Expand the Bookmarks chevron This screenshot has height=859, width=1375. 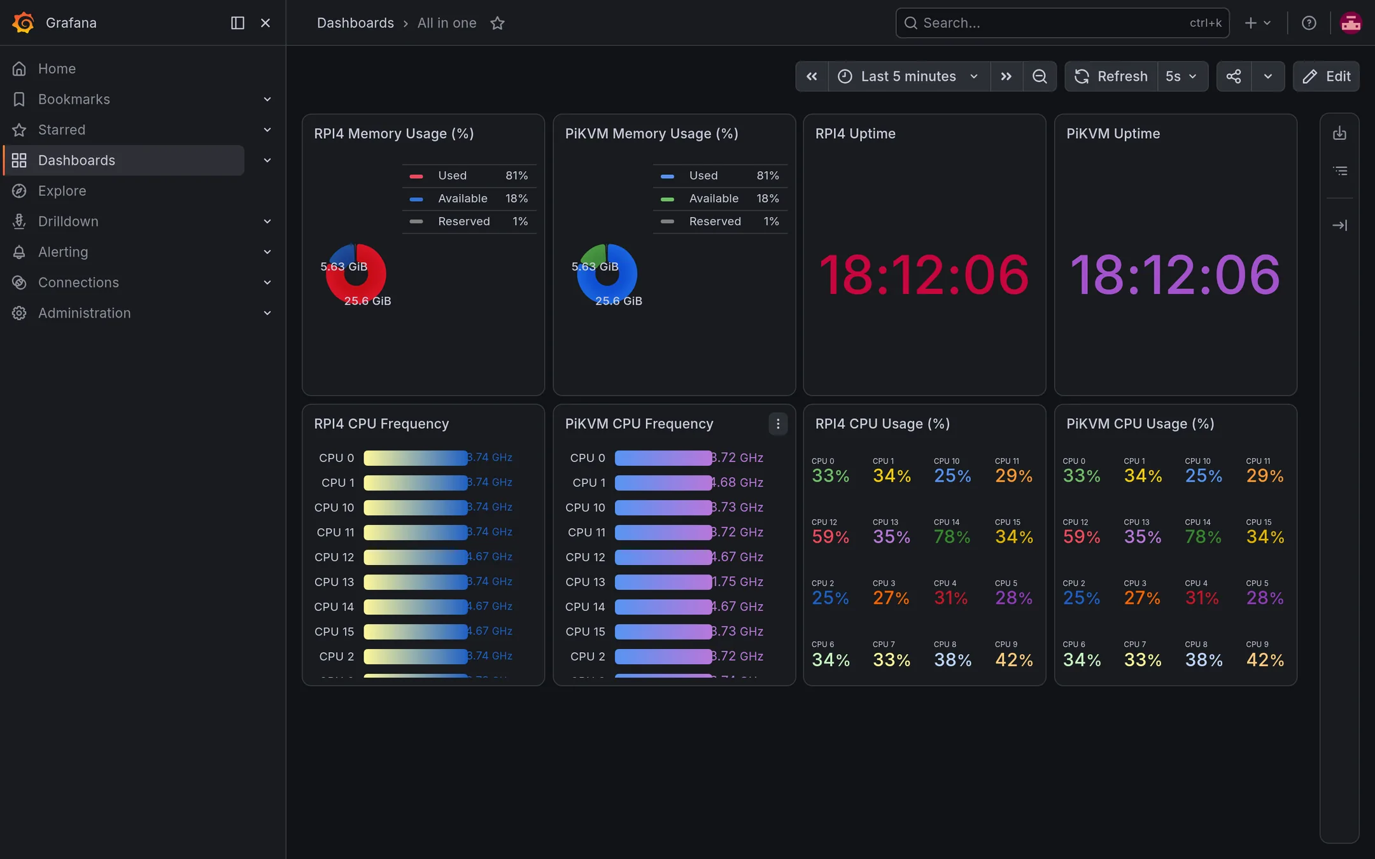coord(267,99)
